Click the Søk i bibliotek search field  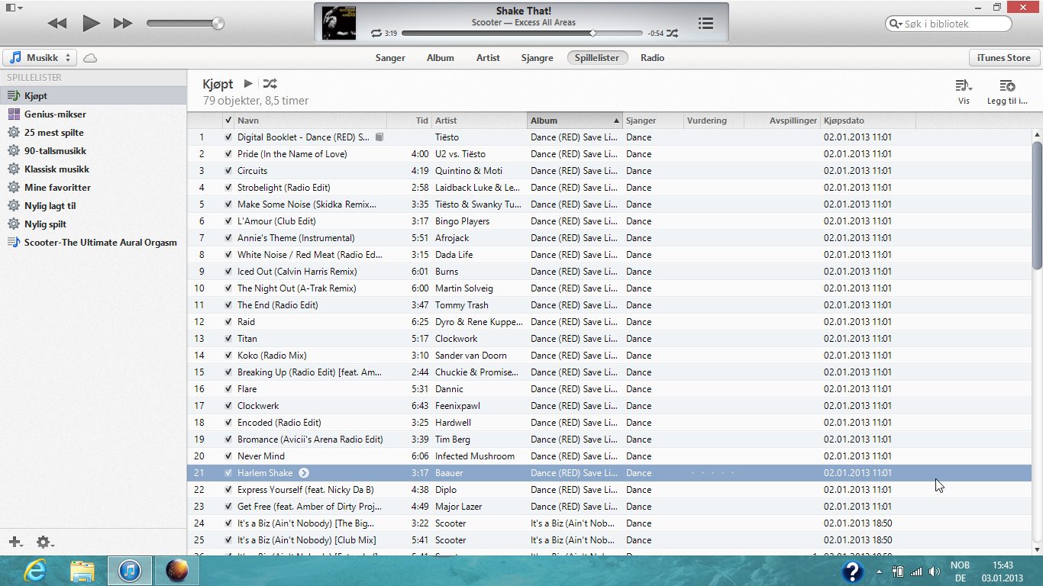tap(948, 24)
